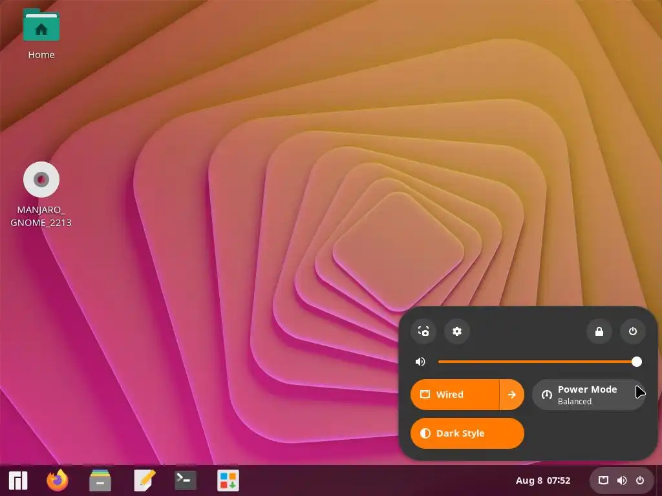Open Settings via the gear icon
Screen dimensions: 662x496
click(457, 331)
